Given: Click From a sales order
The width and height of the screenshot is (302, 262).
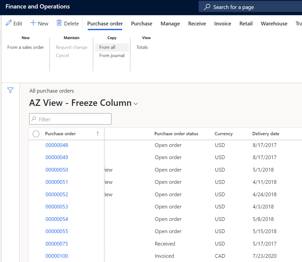Looking at the screenshot, I should [26, 47].
